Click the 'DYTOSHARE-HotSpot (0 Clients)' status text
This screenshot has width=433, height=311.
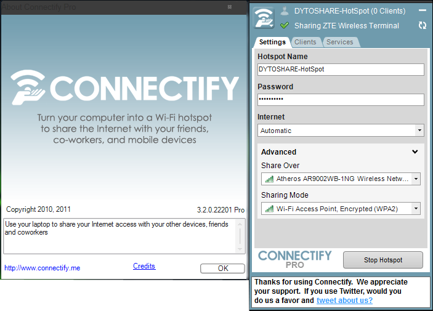350,11
